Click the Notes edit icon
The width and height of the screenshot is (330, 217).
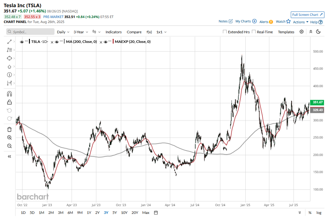tap(231, 21)
